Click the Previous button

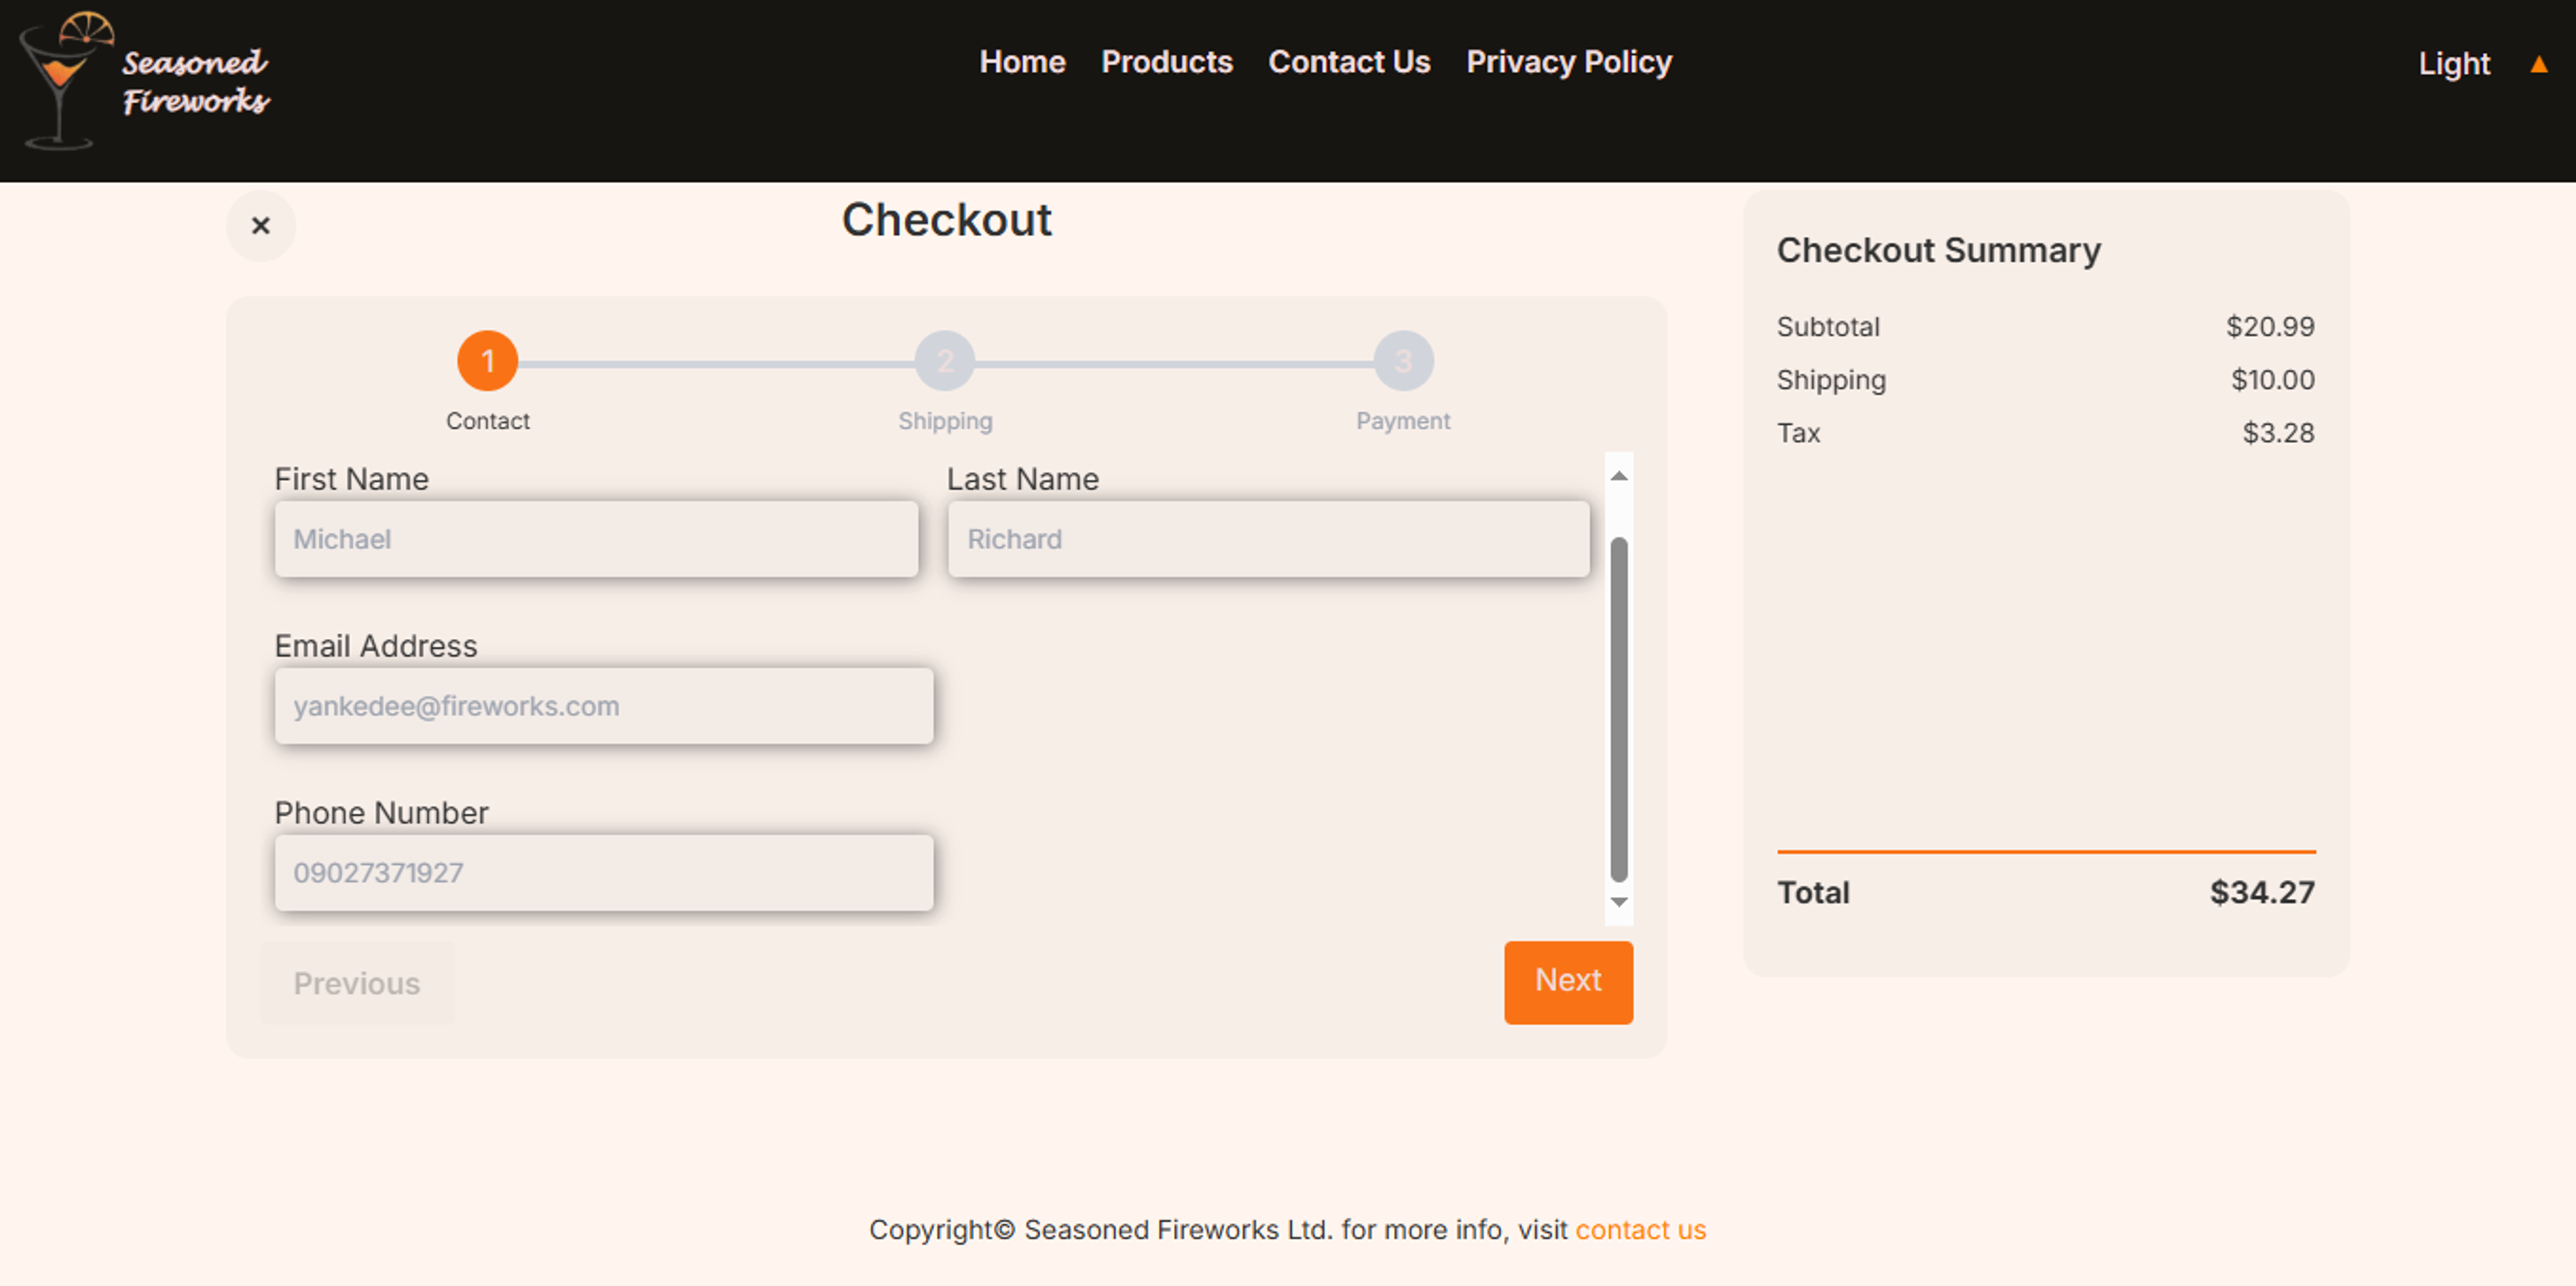(357, 983)
